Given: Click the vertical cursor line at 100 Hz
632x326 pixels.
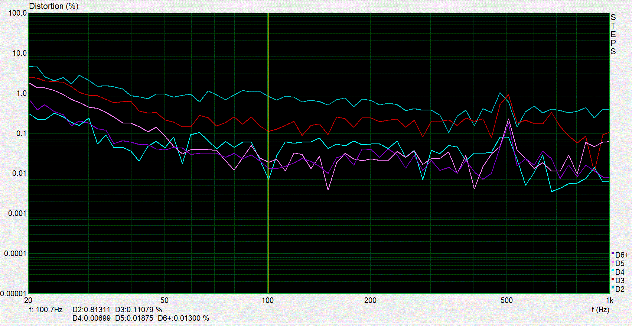Looking at the screenshot, I should click(x=268, y=153).
